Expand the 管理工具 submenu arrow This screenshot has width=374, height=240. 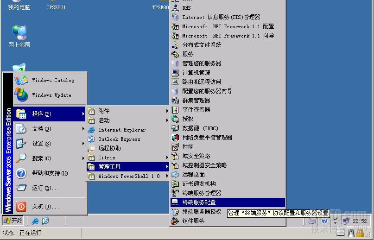point(167,166)
